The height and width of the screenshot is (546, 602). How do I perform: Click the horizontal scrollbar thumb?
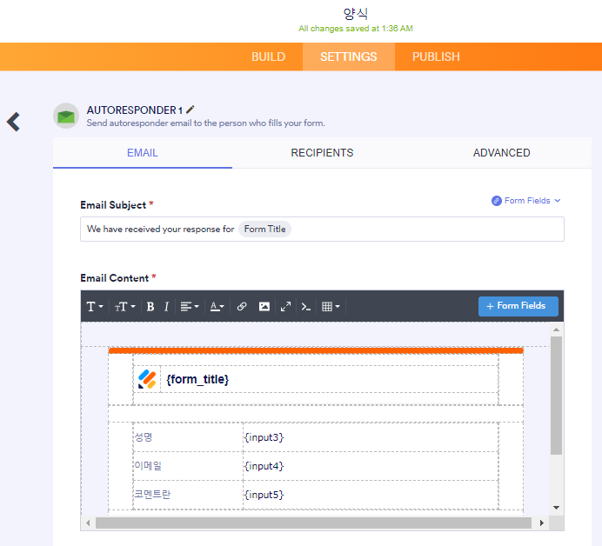313,523
